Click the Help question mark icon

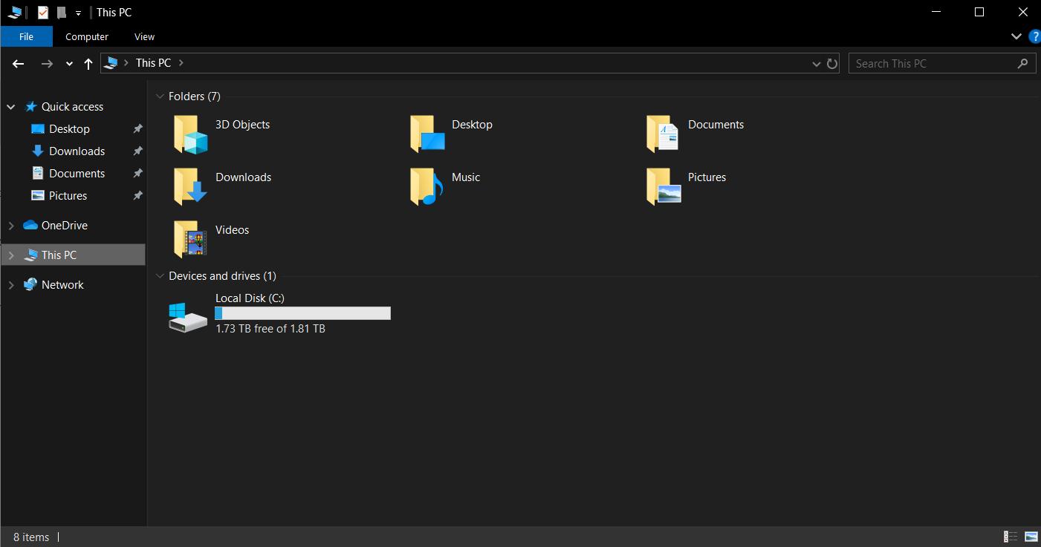1034,36
